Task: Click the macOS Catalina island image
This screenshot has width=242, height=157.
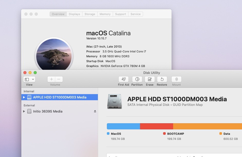Action: coord(54,54)
